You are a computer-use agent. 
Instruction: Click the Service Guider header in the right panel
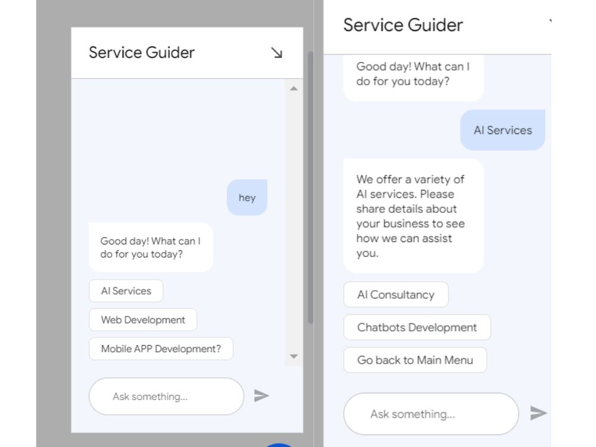[x=402, y=25]
